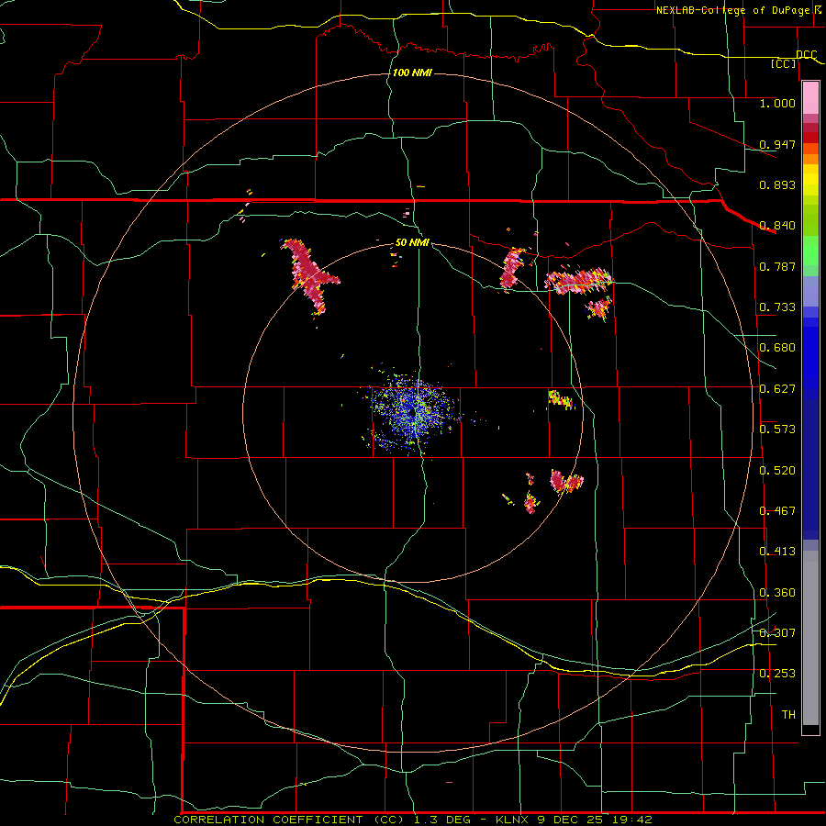The width and height of the screenshot is (826, 826).
Task: Click the 0.733 scale value
Action: click(777, 307)
